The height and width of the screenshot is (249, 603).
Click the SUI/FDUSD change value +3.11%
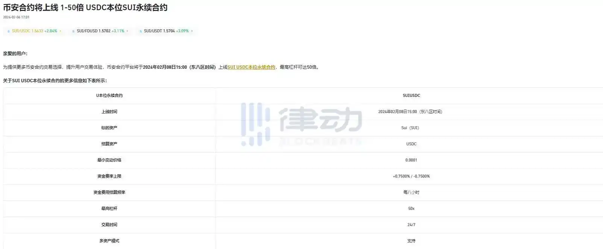[118, 31]
